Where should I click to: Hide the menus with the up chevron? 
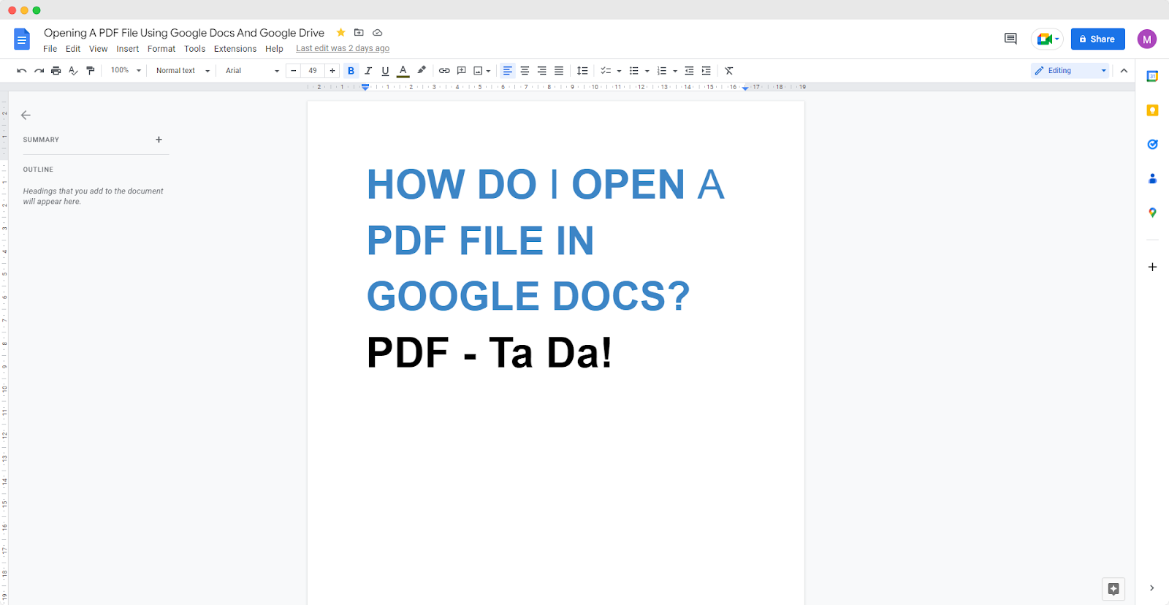1124,71
